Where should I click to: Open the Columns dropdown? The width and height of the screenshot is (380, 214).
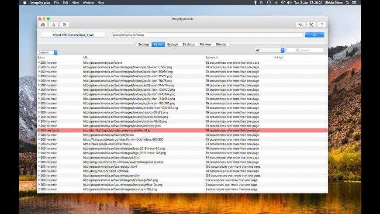pyautogui.click(x=47, y=52)
